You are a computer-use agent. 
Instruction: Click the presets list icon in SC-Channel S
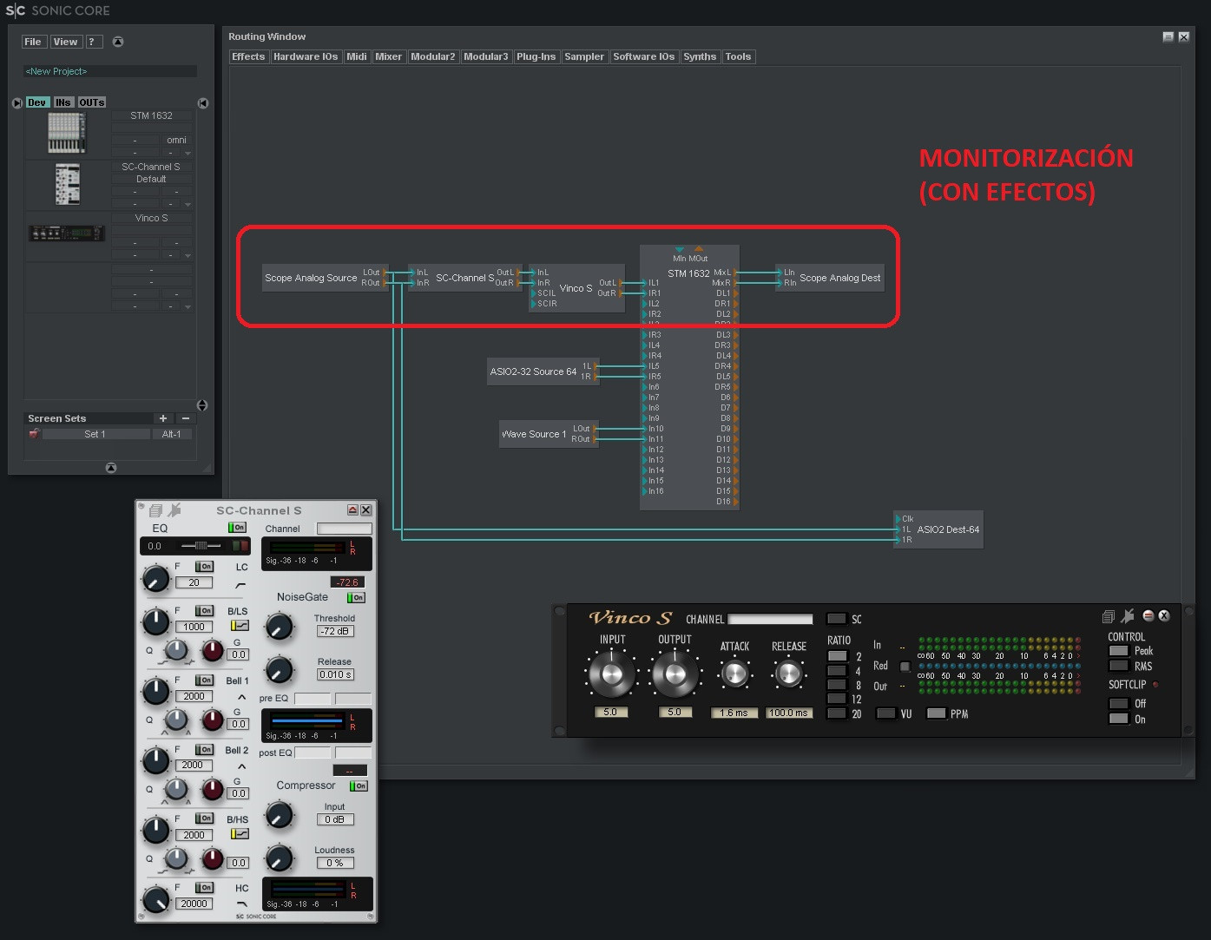click(x=156, y=510)
